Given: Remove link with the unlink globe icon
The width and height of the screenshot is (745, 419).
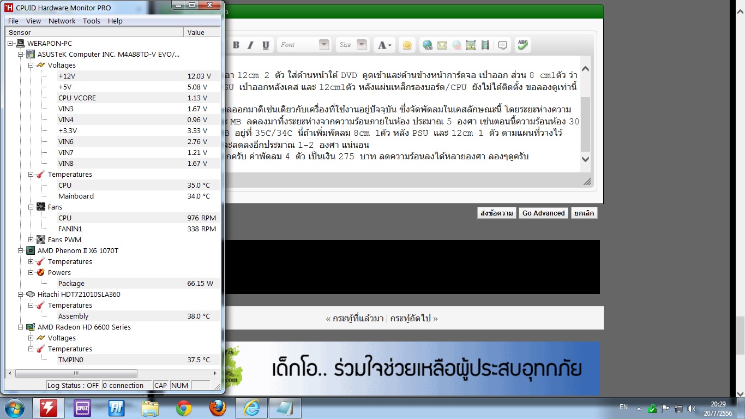Looking at the screenshot, I should pos(456,45).
